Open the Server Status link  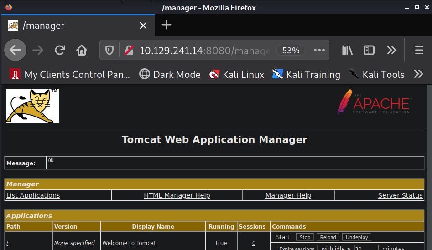point(400,195)
